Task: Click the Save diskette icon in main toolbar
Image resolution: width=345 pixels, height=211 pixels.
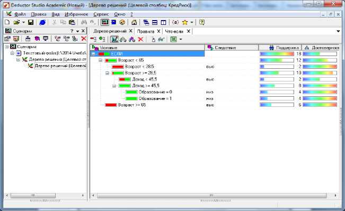Action: point(31,22)
